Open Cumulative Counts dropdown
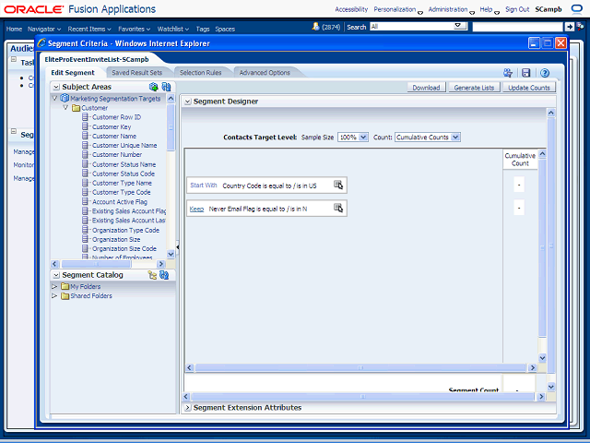This screenshot has width=590, height=443. coord(455,138)
